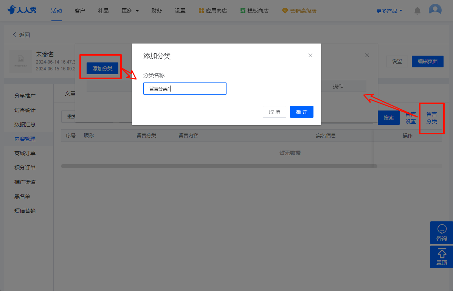Open the 应用商店 app store

[x=213, y=11]
